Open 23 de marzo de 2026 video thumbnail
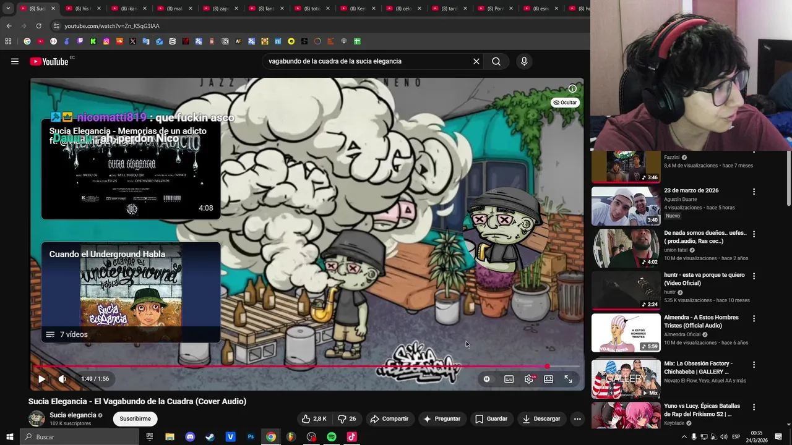Viewport: 792px width, 445px height. (626, 206)
